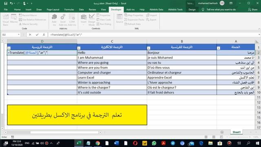
Task: Open filter dropdown for column B header
Action: point(148,48)
